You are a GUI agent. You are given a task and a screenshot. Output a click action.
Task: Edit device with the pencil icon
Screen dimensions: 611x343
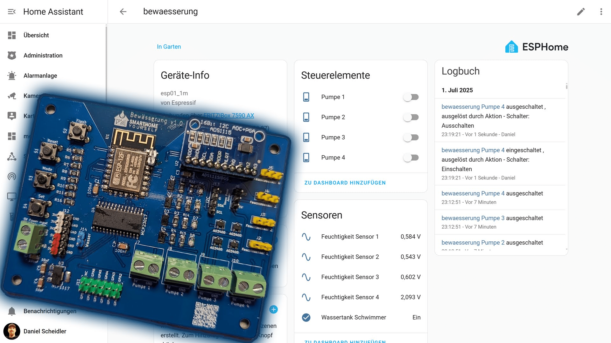[x=581, y=12]
